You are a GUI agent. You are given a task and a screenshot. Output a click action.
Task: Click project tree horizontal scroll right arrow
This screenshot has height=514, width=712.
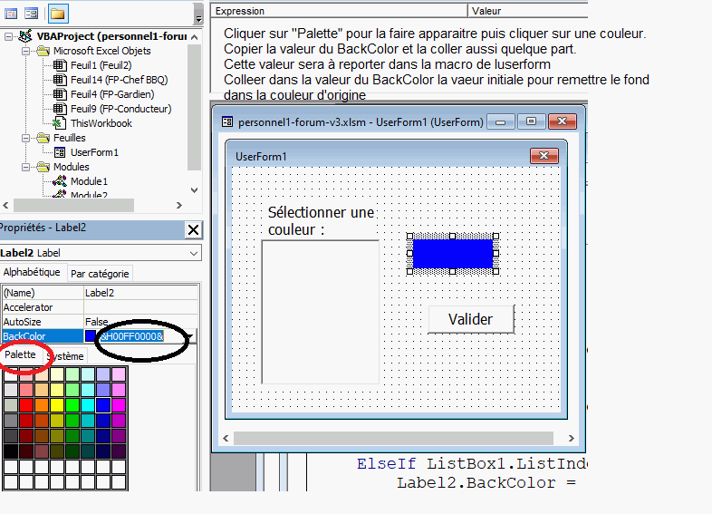[x=179, y=206]
